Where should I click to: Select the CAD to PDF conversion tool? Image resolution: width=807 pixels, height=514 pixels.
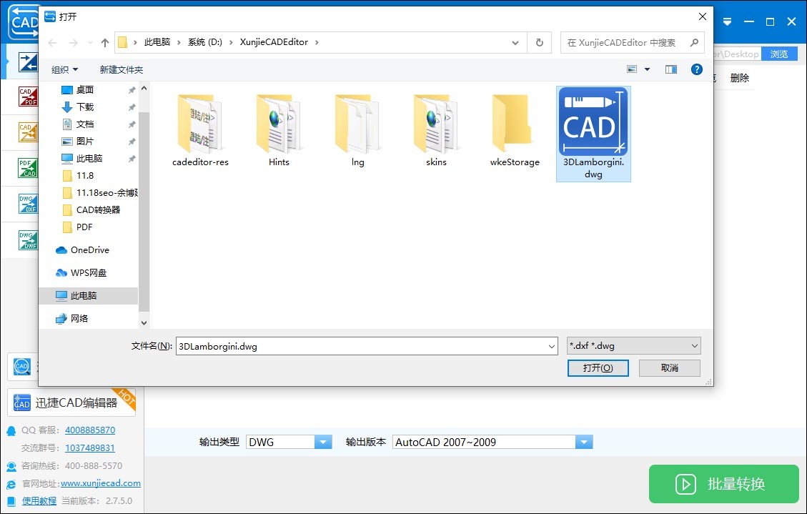29,97
